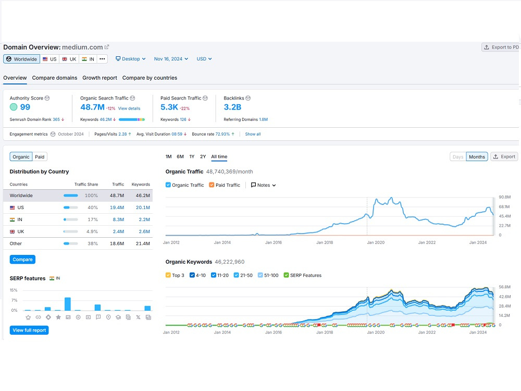This screenshot has width=521, height=391.
Task: Click the rectangular video player SERP icon
Action: 88,317
